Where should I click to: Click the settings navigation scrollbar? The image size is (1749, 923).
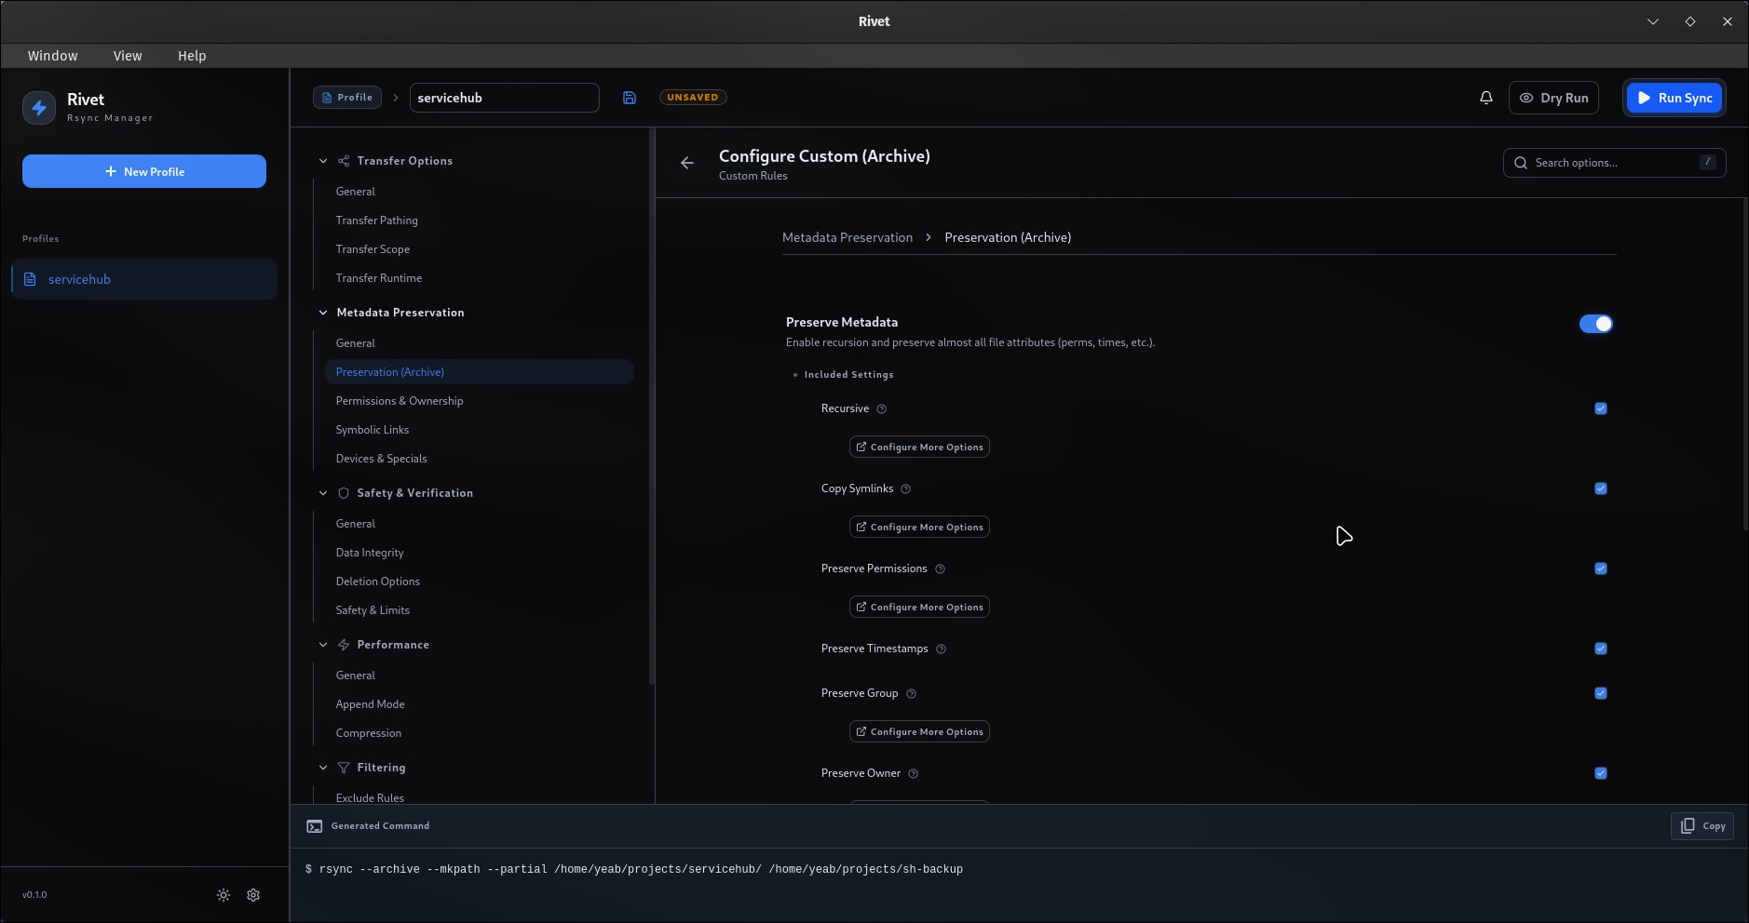pyautogui.click(x=652, y=407)
